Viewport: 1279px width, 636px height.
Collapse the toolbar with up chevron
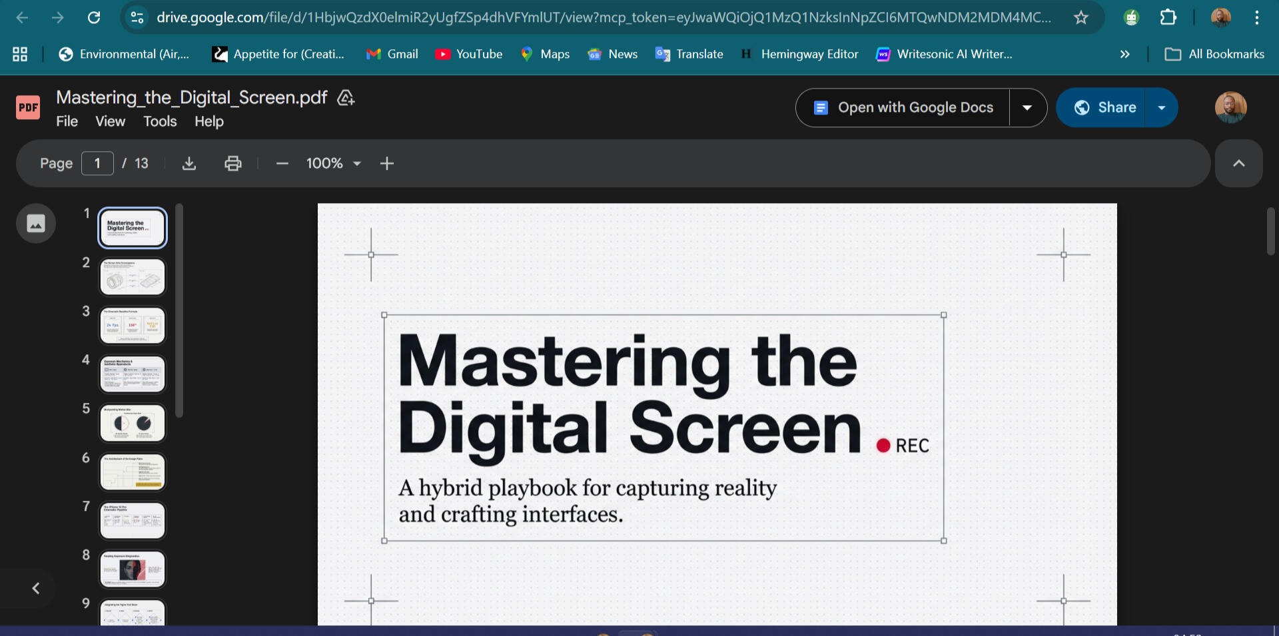pyautogui.click(x=1238, y=163)
